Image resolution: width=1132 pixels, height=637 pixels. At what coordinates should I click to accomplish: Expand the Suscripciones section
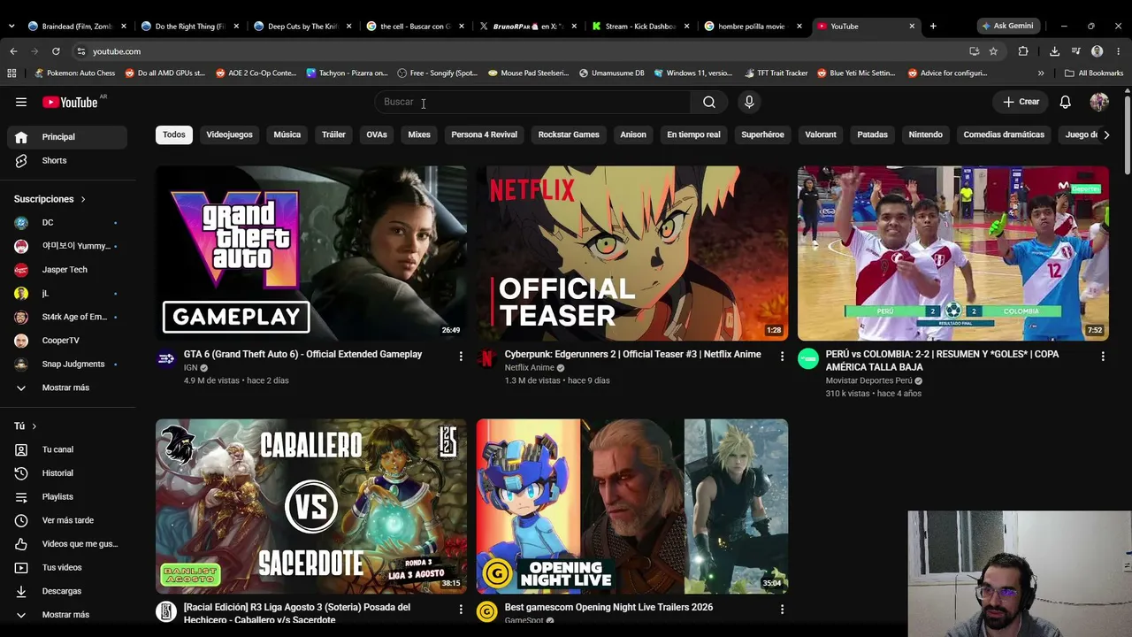tap(50, 199)
